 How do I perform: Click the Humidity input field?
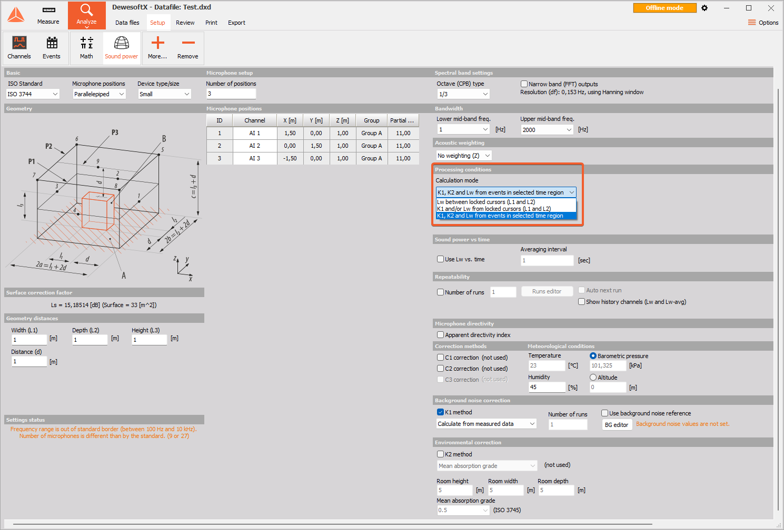(x=547, y=388)
